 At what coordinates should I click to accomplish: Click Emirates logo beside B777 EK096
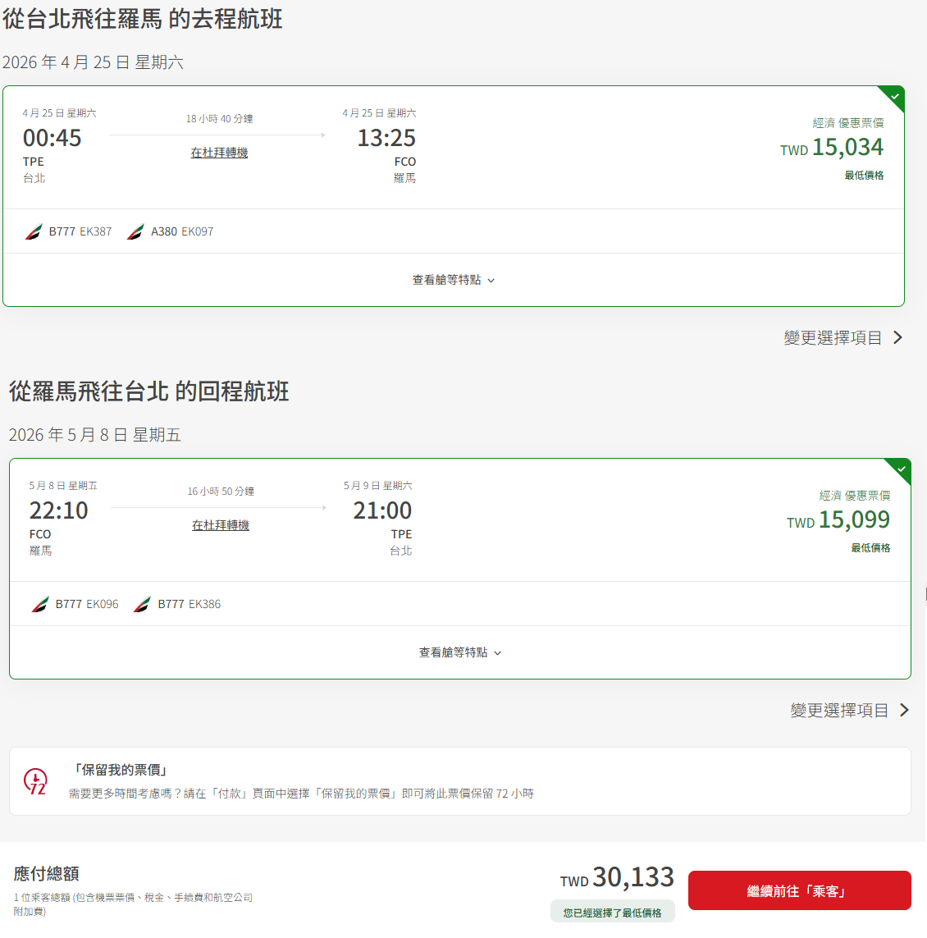[x=40, y=604]
